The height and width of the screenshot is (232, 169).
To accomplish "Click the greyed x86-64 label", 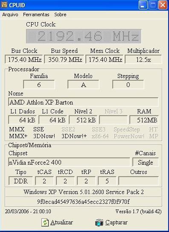I will pos(100,136).
